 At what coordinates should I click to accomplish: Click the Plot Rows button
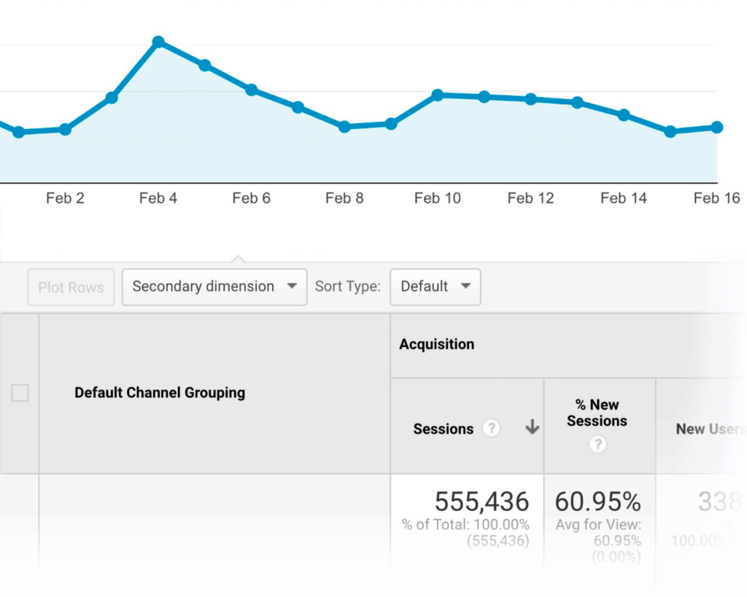[x=71, y=286]
